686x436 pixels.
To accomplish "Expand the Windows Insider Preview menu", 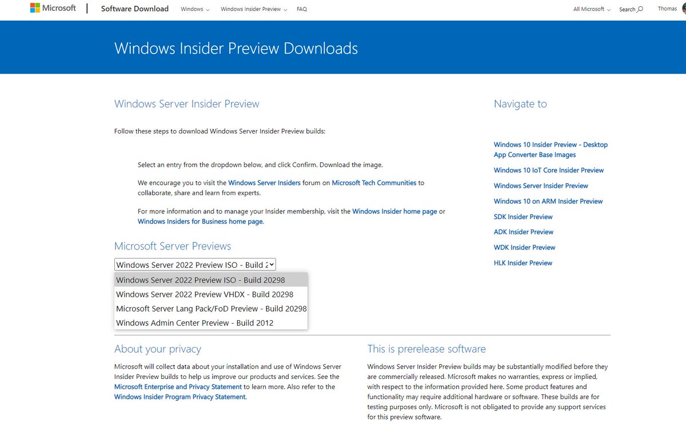I will click(254, 9).
